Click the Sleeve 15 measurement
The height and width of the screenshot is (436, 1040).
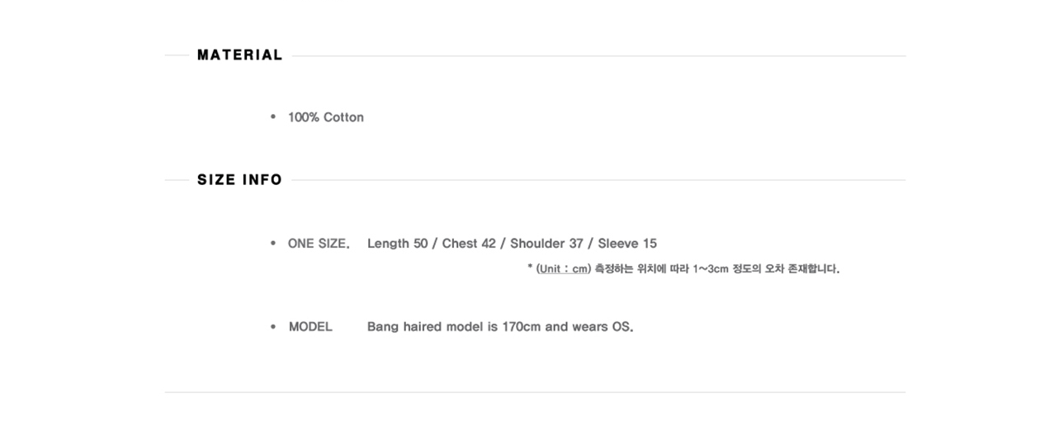(x=627, y=244)
